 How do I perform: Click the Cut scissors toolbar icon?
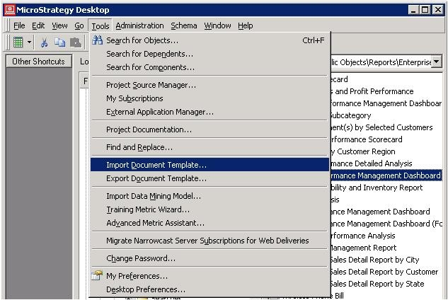coord(44,42)
